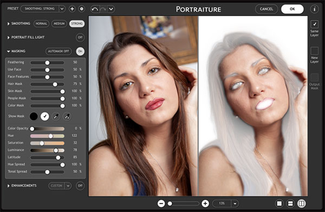Add a new preset with plus icon
The image size is (325, 212).
click(x=72, y=9)
